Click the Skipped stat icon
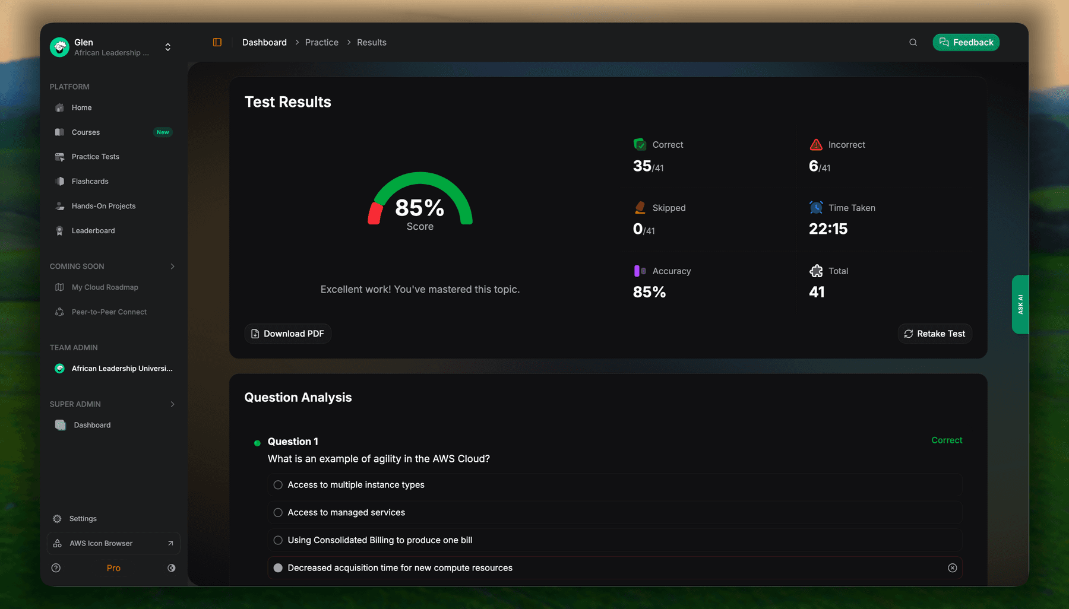Screen dimensions: 1069x609 pos(640,207)
